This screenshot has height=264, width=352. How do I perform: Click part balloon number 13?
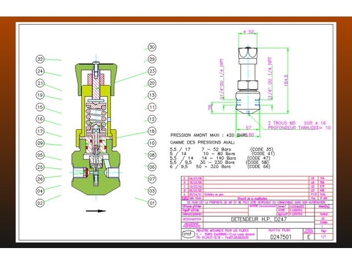pyautogui.click(x=152, y=95)
